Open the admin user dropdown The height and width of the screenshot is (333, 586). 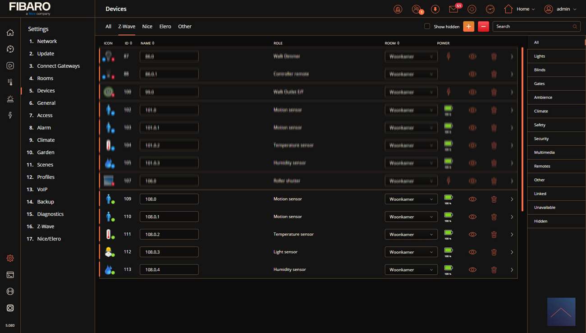[560, 9]
